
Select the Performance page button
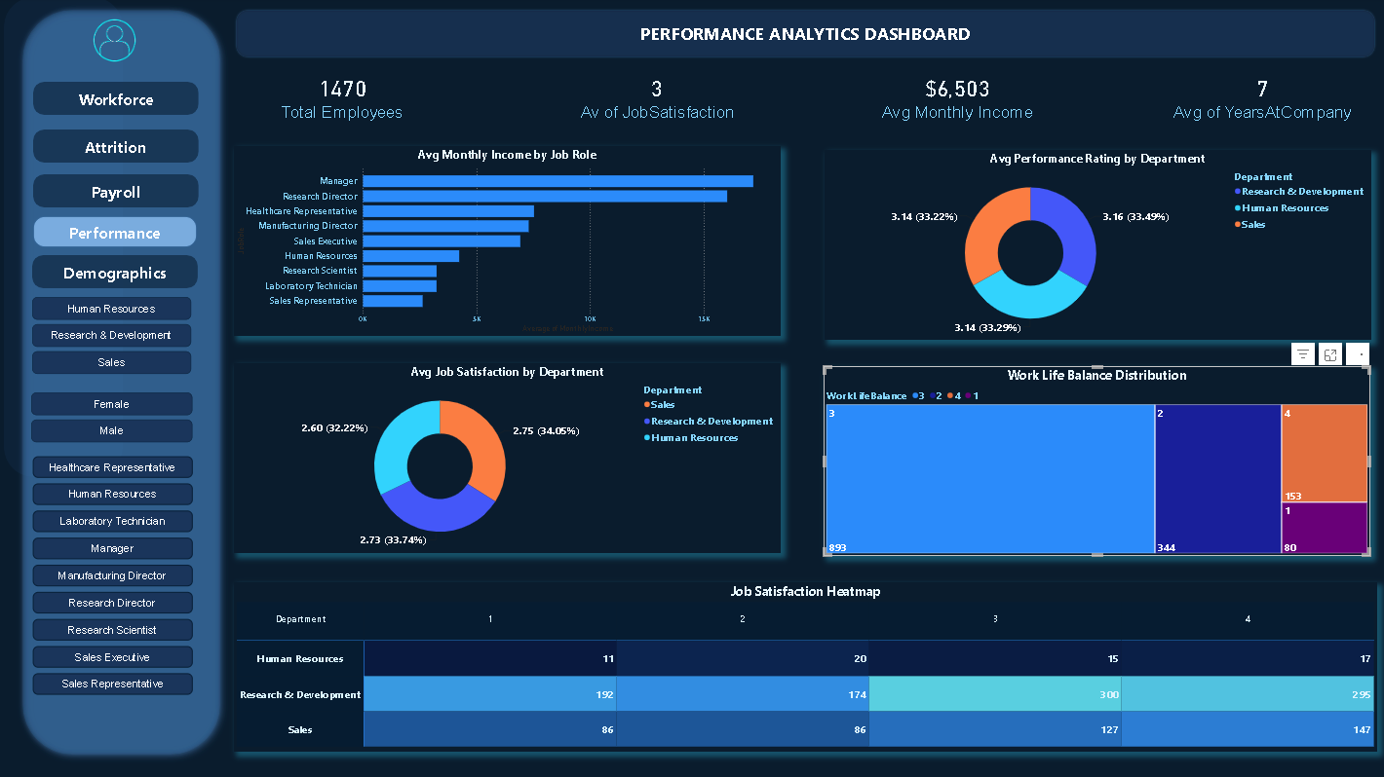pos(115,233)
